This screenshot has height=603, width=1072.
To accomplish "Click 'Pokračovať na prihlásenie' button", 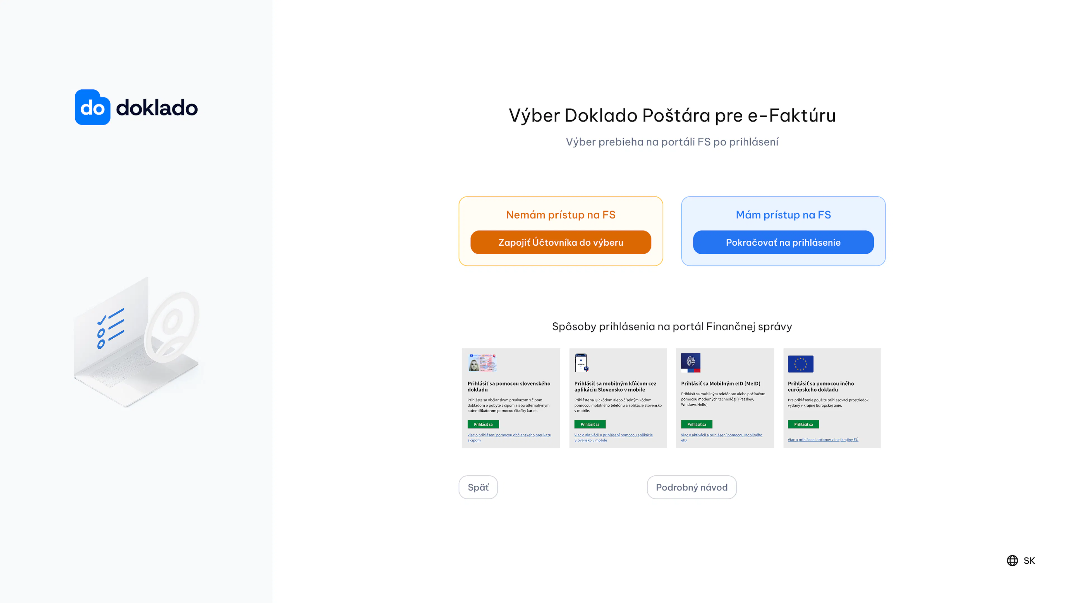I will coord(783,242).
